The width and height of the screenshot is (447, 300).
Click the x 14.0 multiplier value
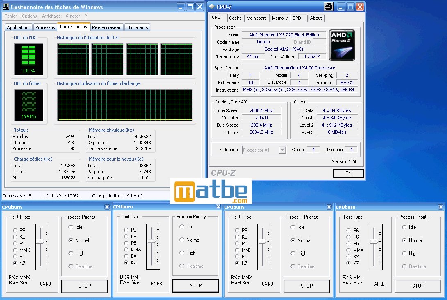tap(261, 118)
